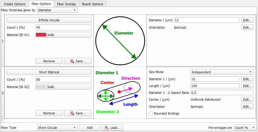This screenshot has width=258, height=132.
Task: Click the Uniformly Distributed center value text
Action: tap(205, 100)
